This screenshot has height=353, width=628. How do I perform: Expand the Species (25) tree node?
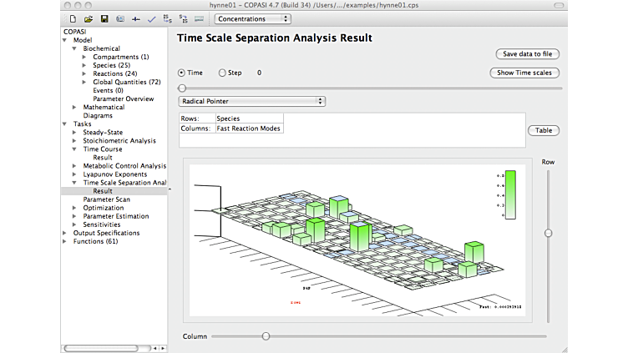[x=84, y=65]
